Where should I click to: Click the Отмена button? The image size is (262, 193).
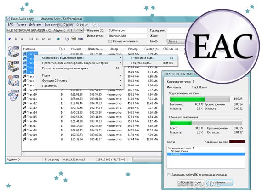click(x=220, y=182)
